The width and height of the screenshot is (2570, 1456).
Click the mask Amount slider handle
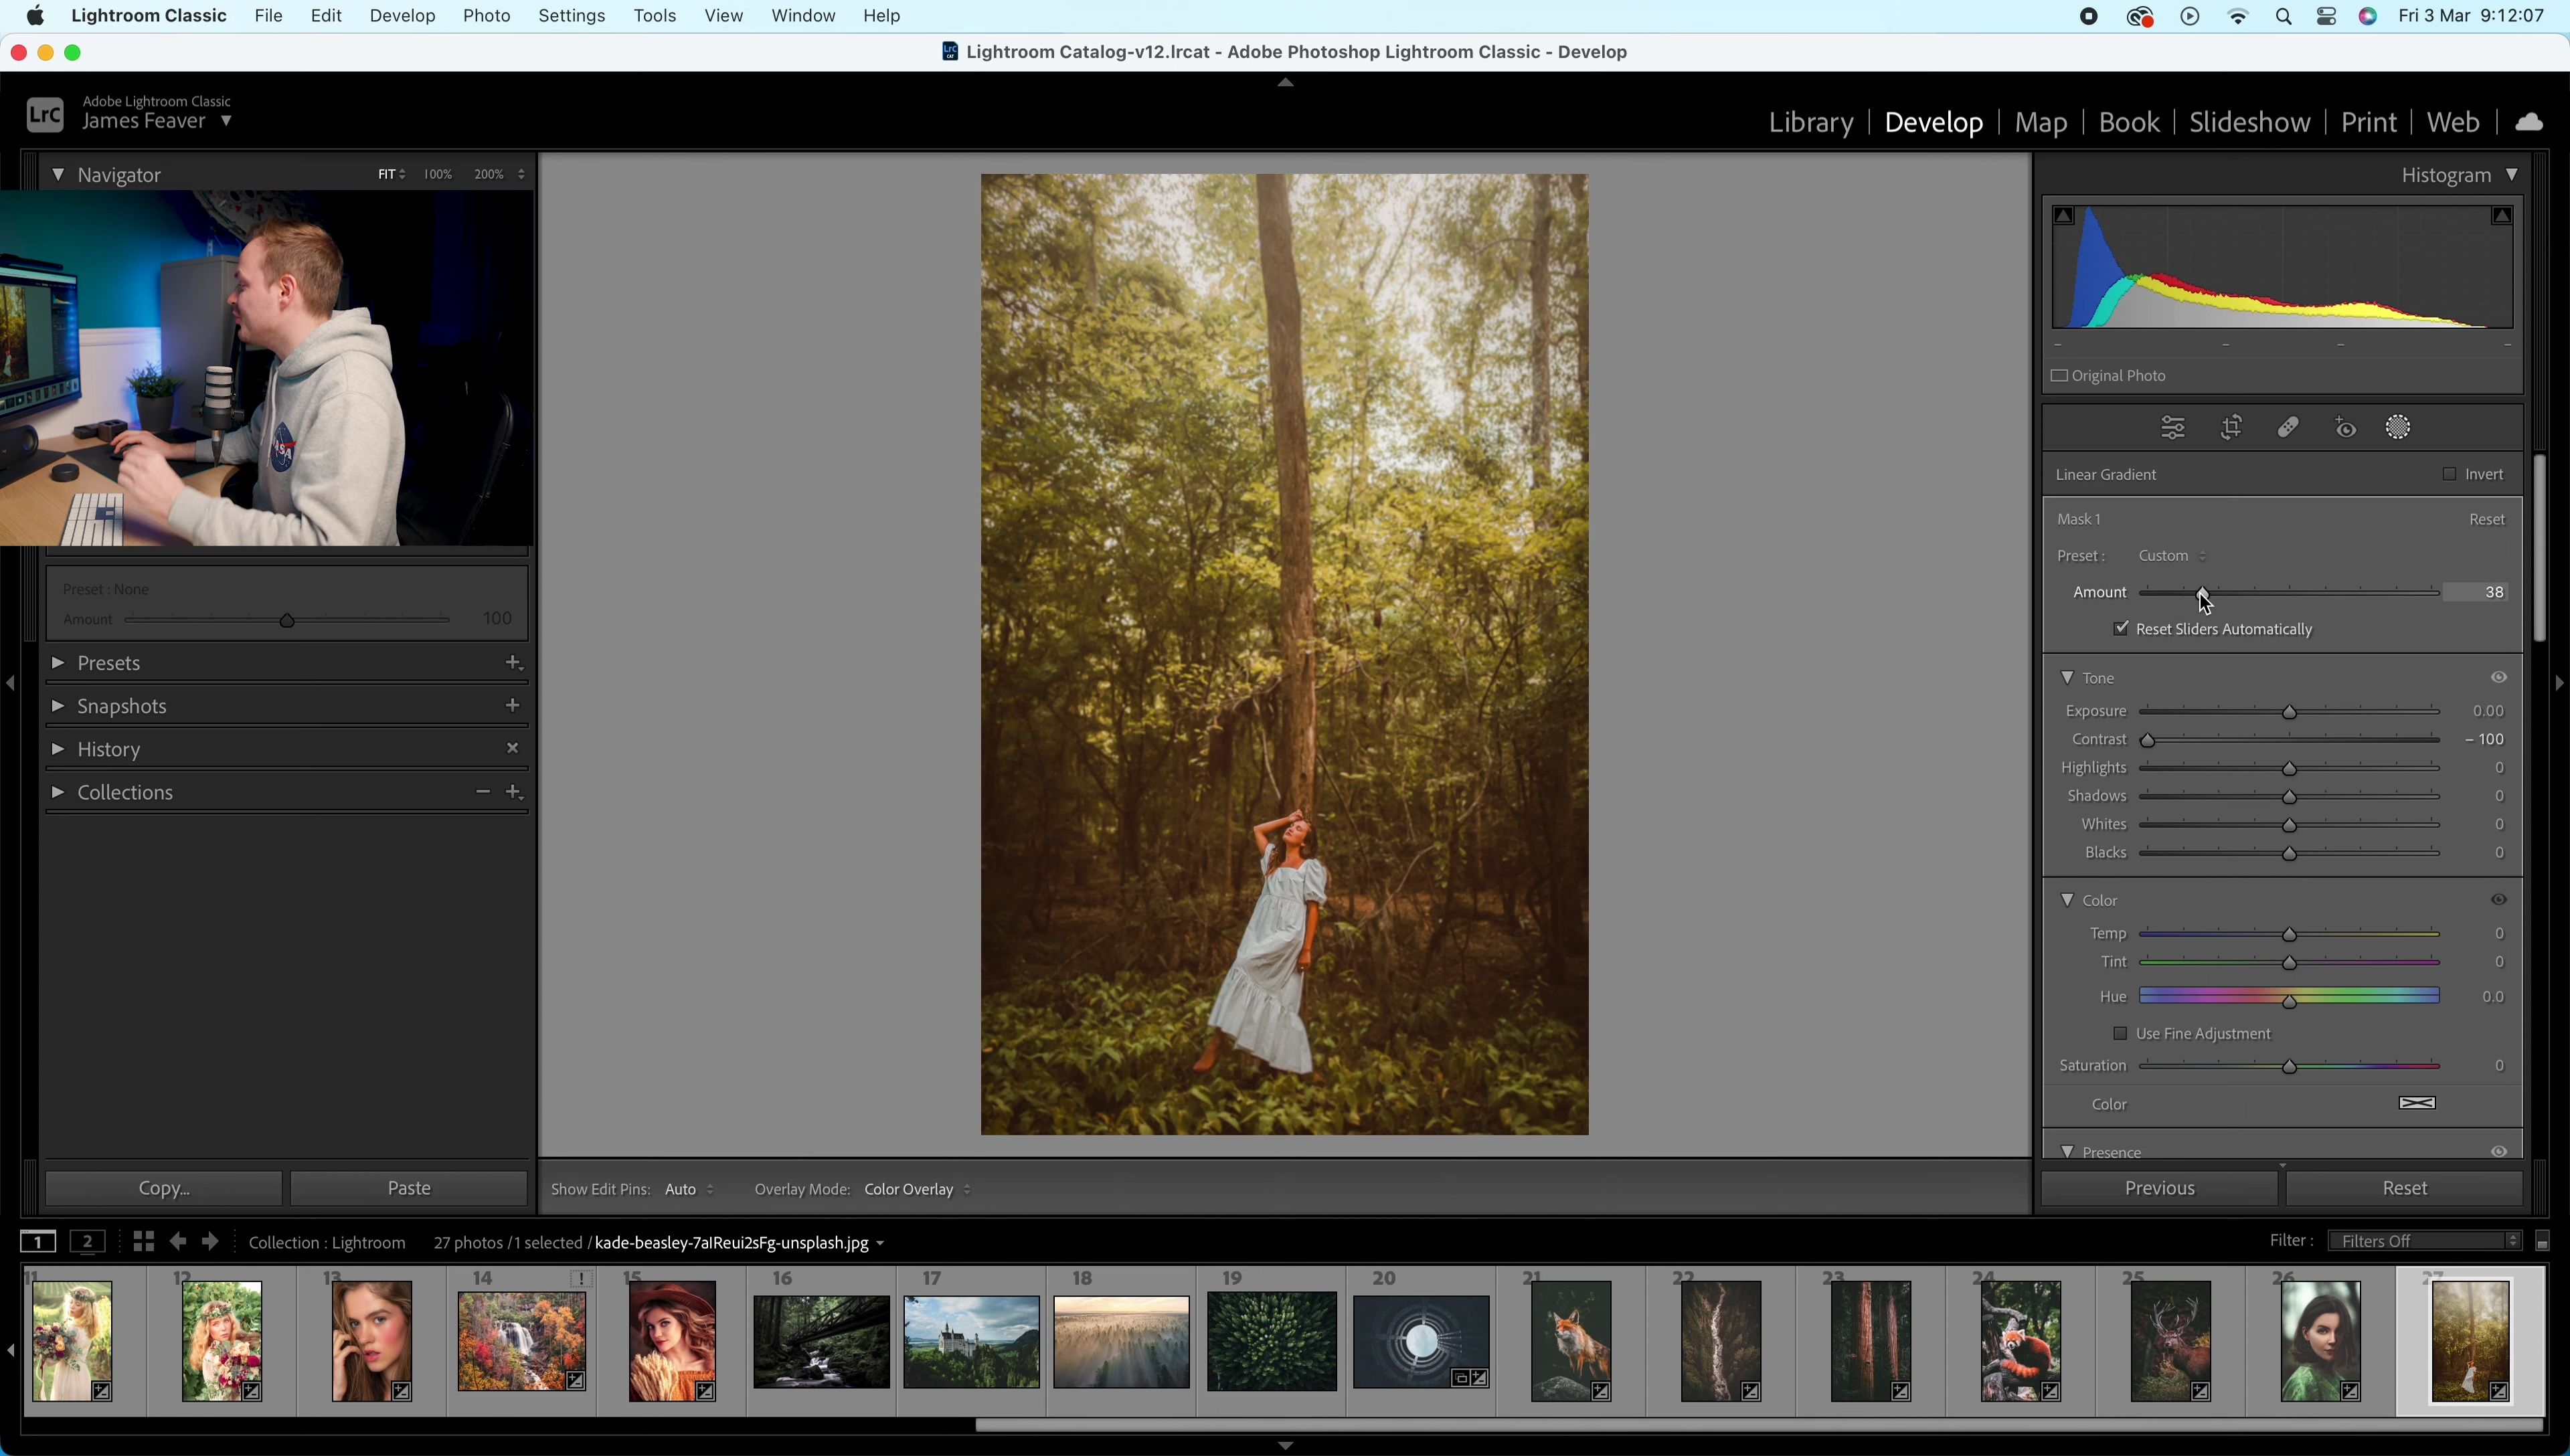pos(2203,593)
